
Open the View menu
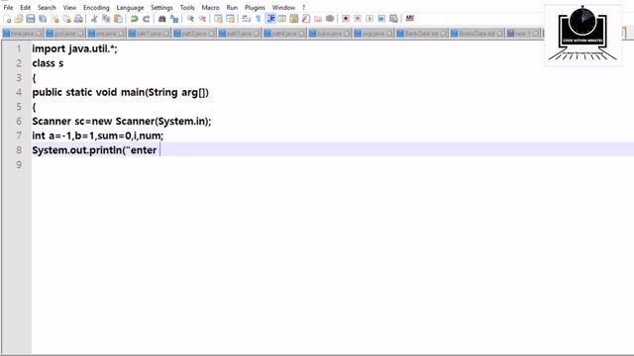click(69, 8)
